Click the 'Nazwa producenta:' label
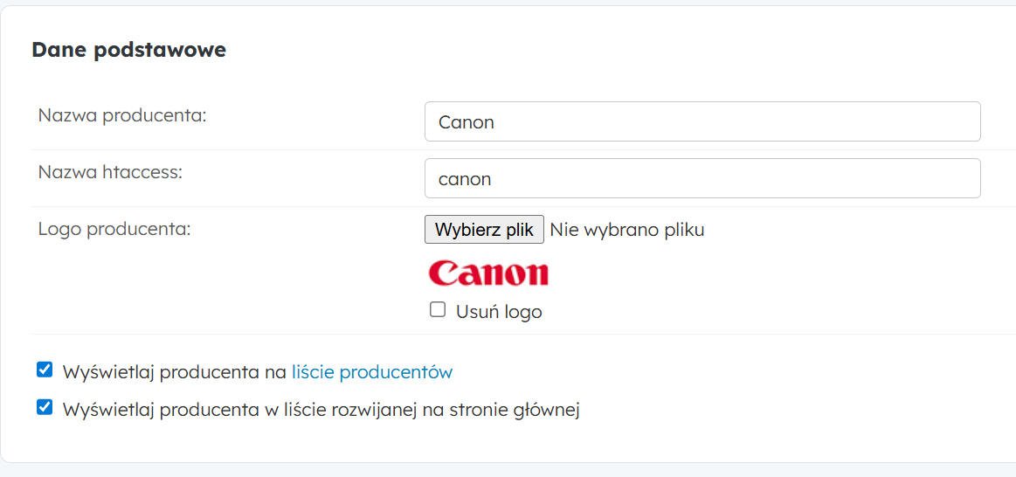This screenshot has width=1016, height=477. pos(122,115)
